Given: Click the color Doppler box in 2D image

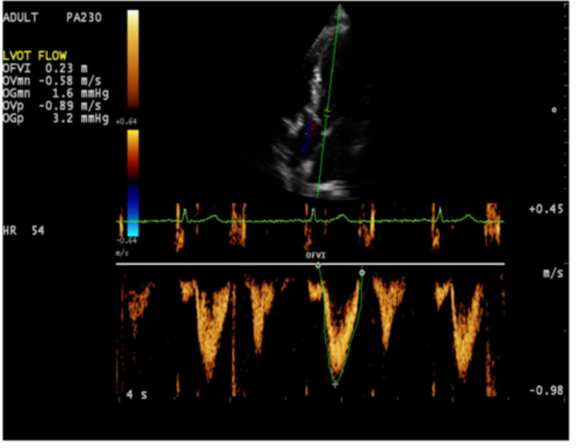Looking at the screenshot, I should pos(309,137).
